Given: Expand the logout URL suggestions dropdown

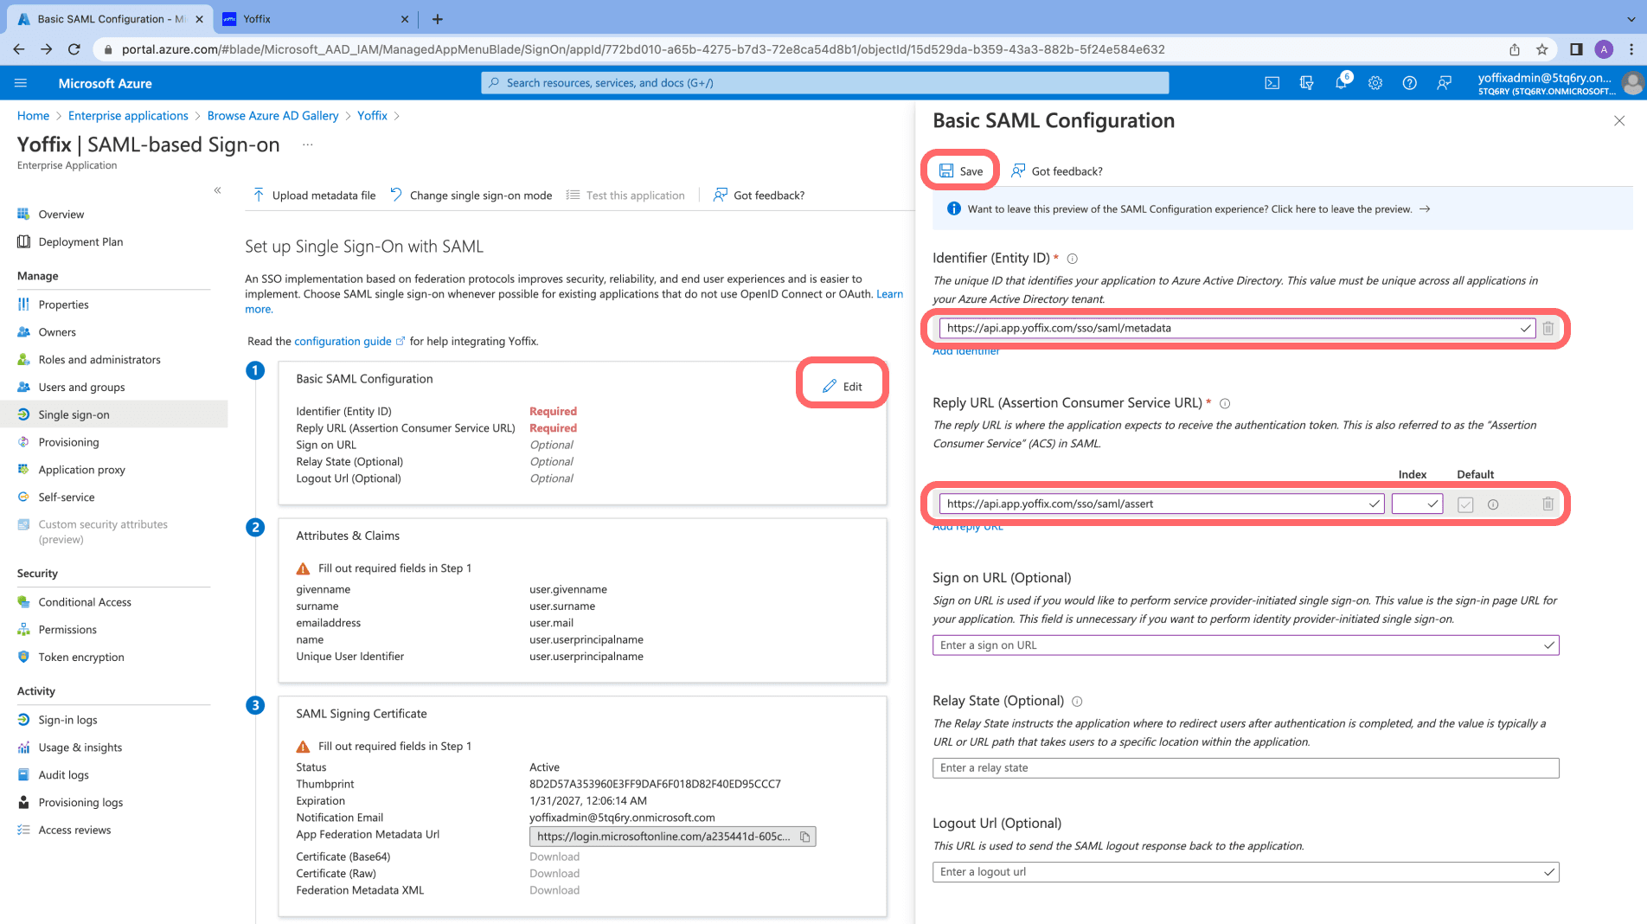Looking at the screenshot, I should tap(1548, 871).
